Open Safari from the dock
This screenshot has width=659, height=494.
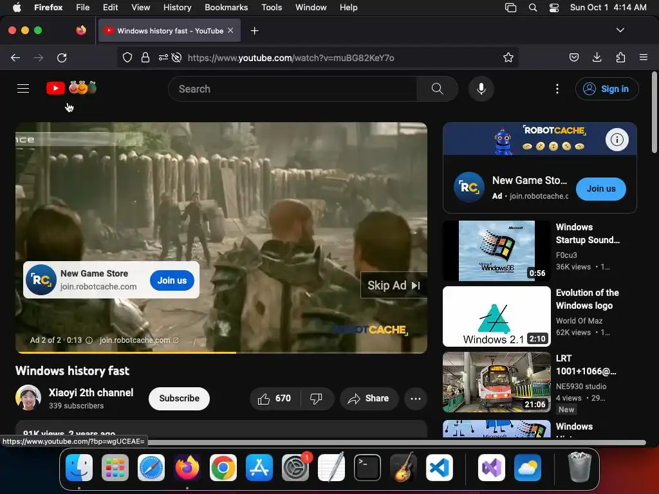point(151,468)
